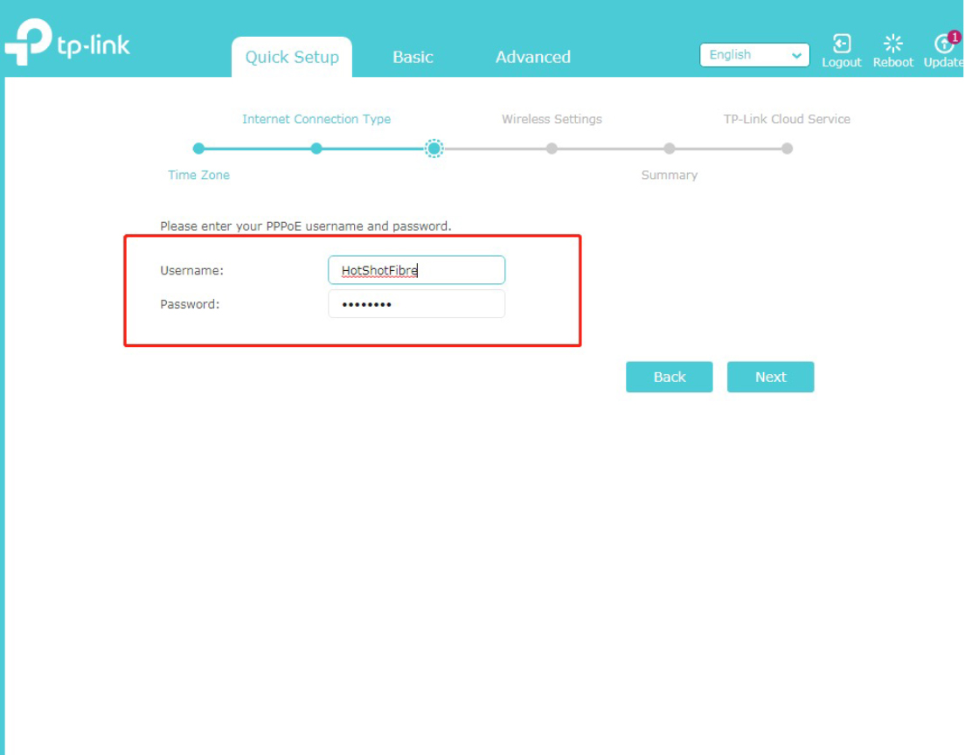Click the Update icon with notification badge
This screenshot has width=965, height=755.
[945, 43]
